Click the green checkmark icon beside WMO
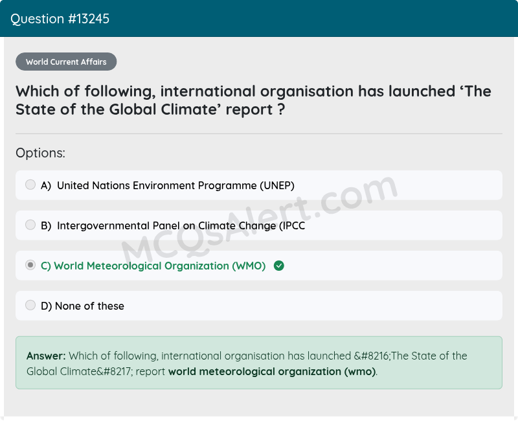The image size is (518, 436). (x=279, y=266)
